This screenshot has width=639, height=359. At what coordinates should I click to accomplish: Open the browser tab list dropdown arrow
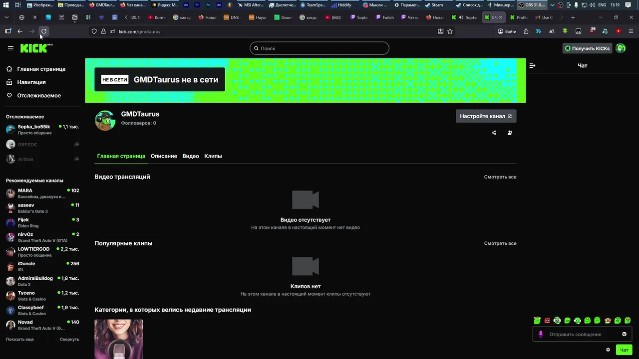(6, 17)
